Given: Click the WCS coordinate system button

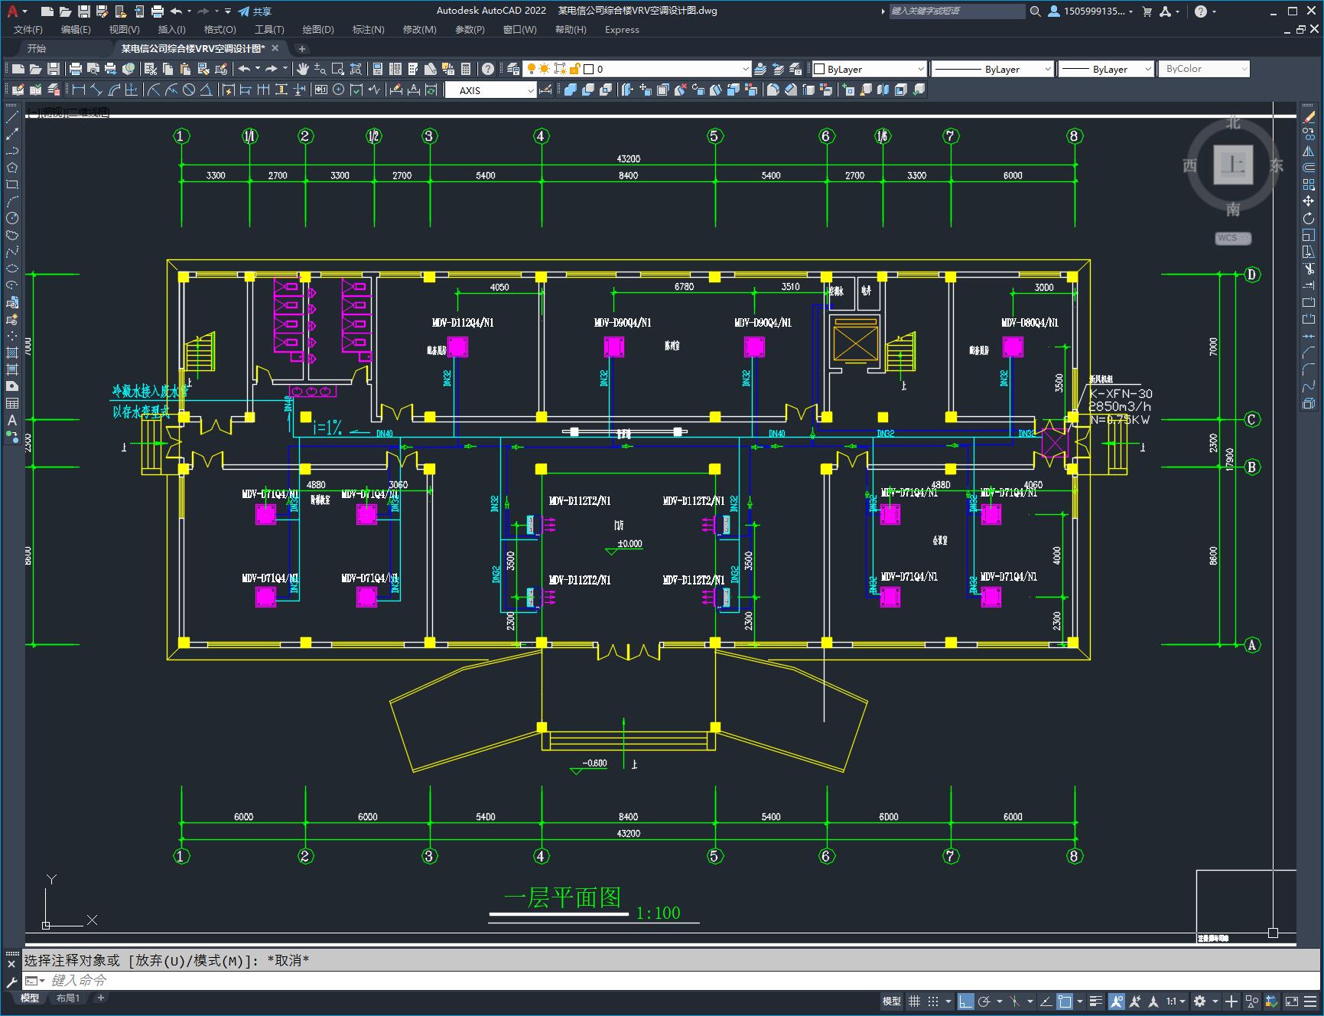Looking at the screenshot, I should [x=1232, y=238].
